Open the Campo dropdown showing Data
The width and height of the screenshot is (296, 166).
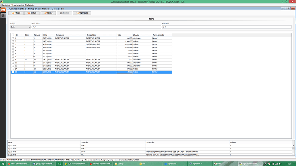point(21,27)
